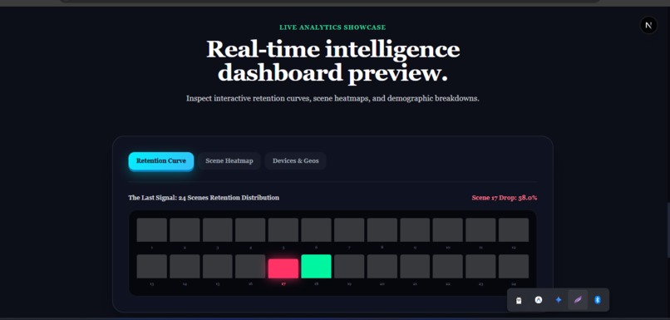
Task: Pick the scene 5 tile
Action: [283, 230]
